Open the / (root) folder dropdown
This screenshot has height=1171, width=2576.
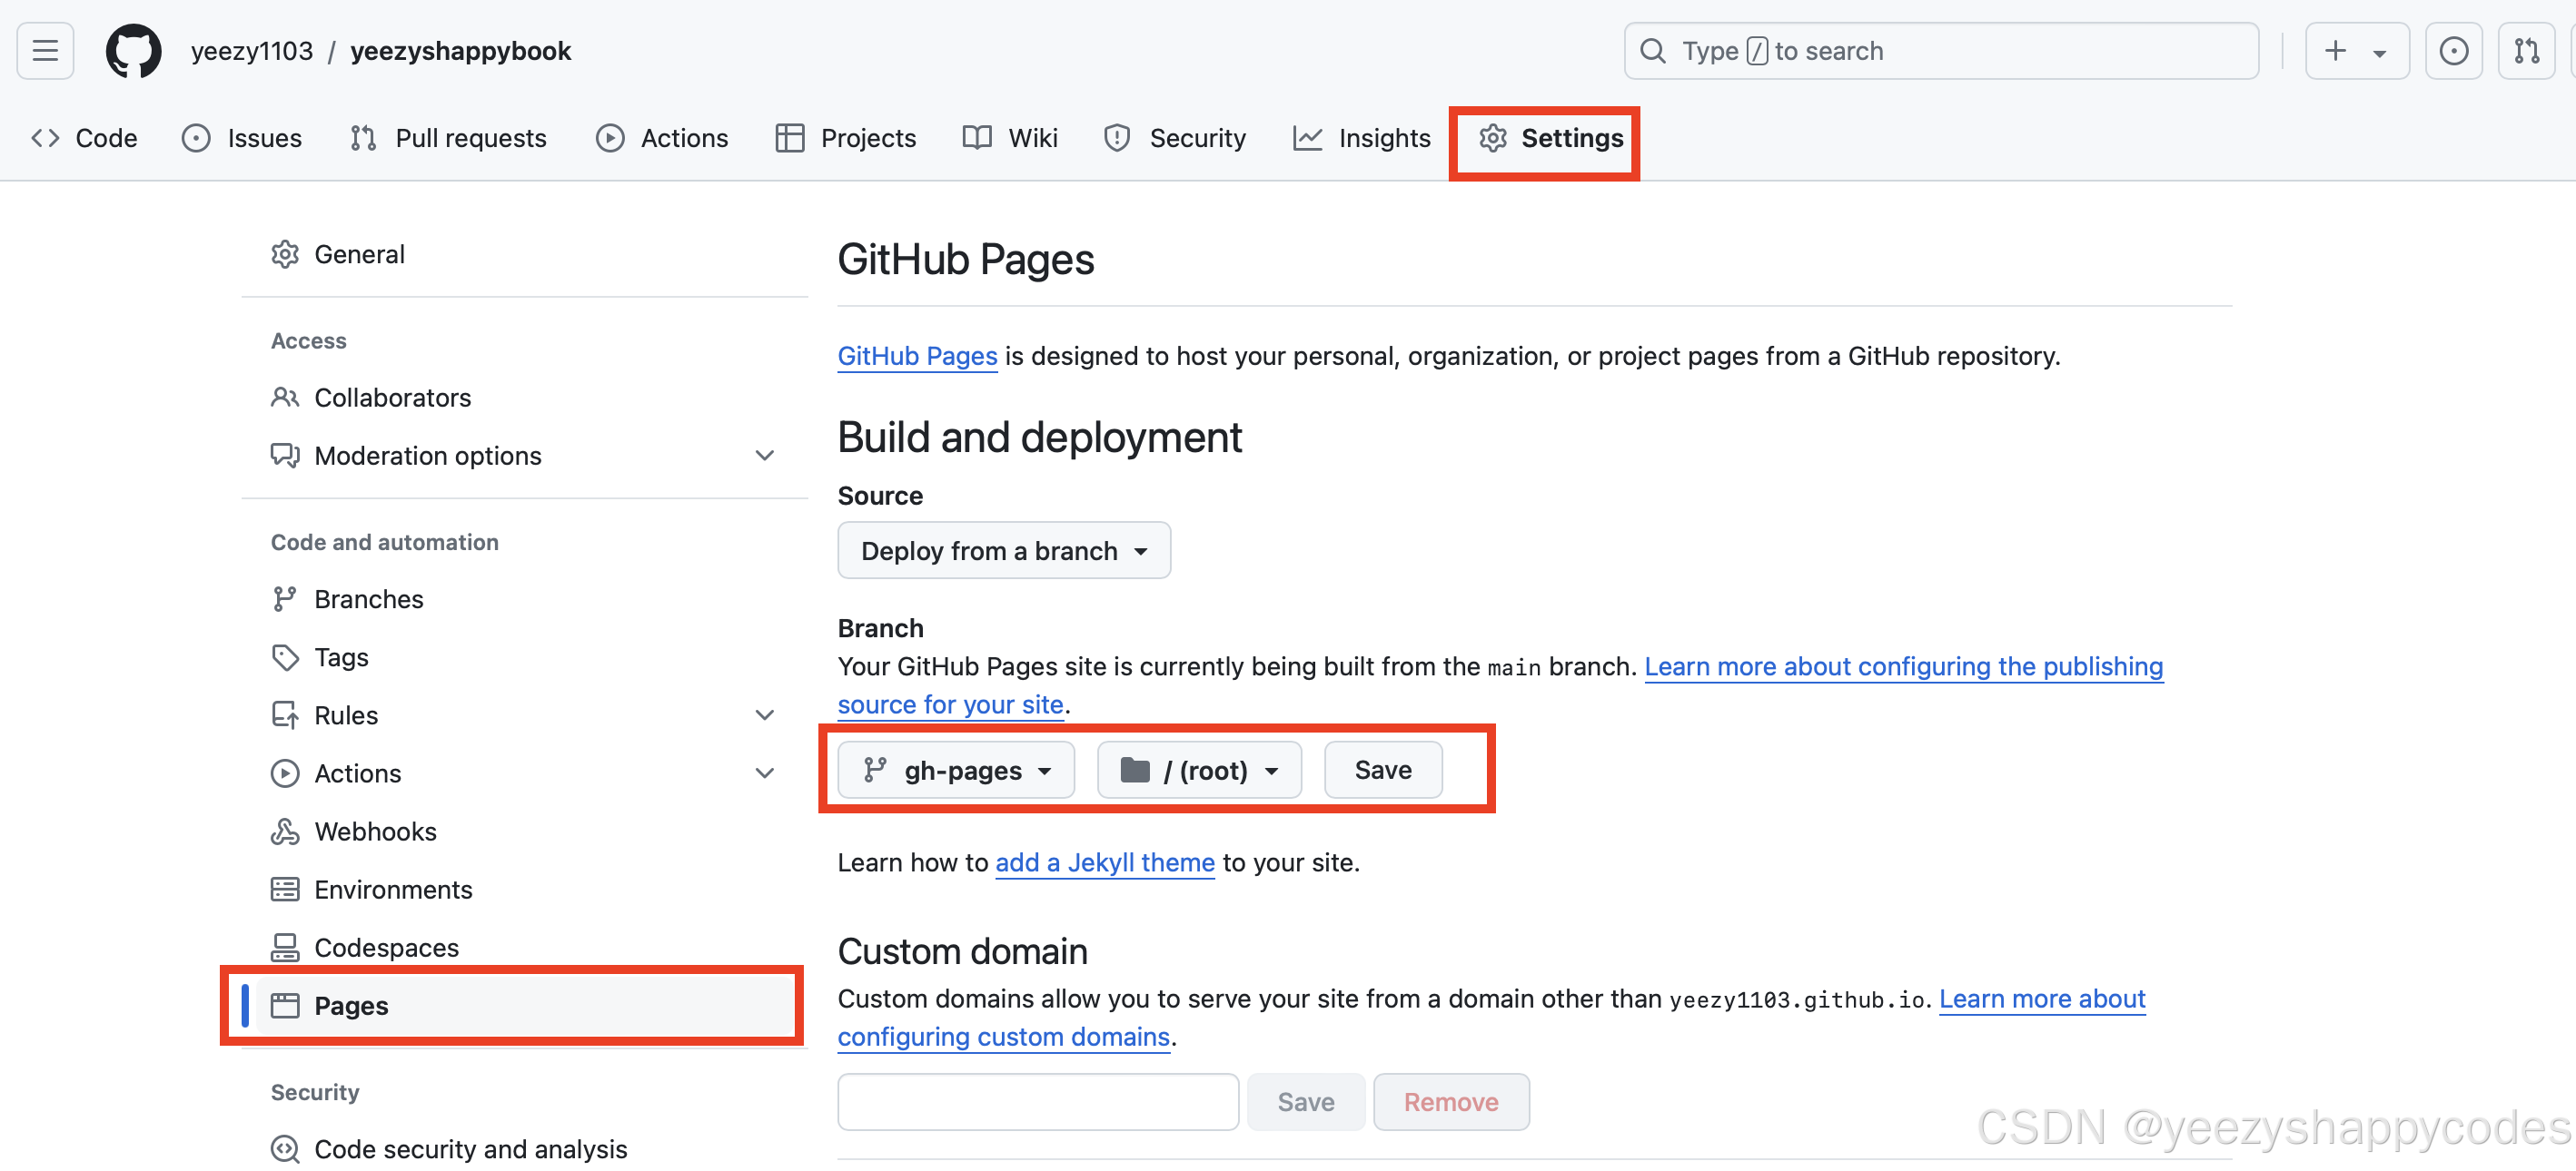pos(1199,770)
